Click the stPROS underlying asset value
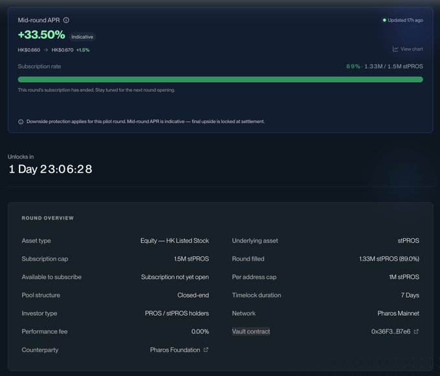The width and height of the screenshot is (440, 376). pos(408,241)
